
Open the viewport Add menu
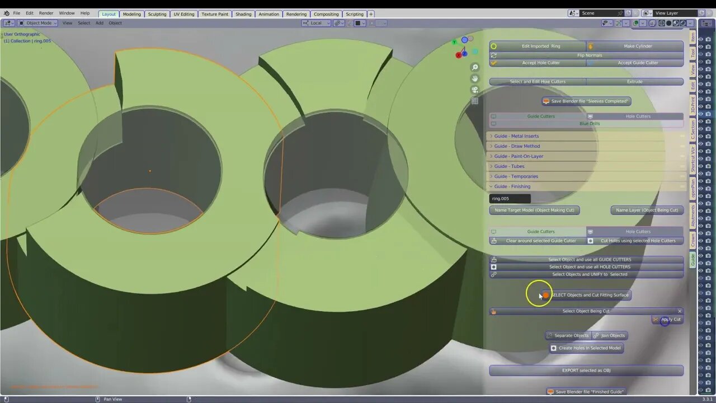pyautogui.click(x=99, y=23)
